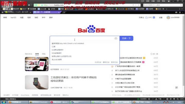Open the 查看 menu
Image resolution: width=185 pixels, height=104 pixels.
pyautogui.click(x=148, y=1)
